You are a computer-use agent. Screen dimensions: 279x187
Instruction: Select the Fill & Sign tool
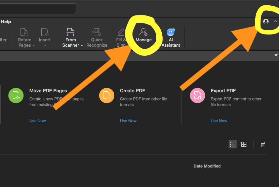(x=121, y=33)
